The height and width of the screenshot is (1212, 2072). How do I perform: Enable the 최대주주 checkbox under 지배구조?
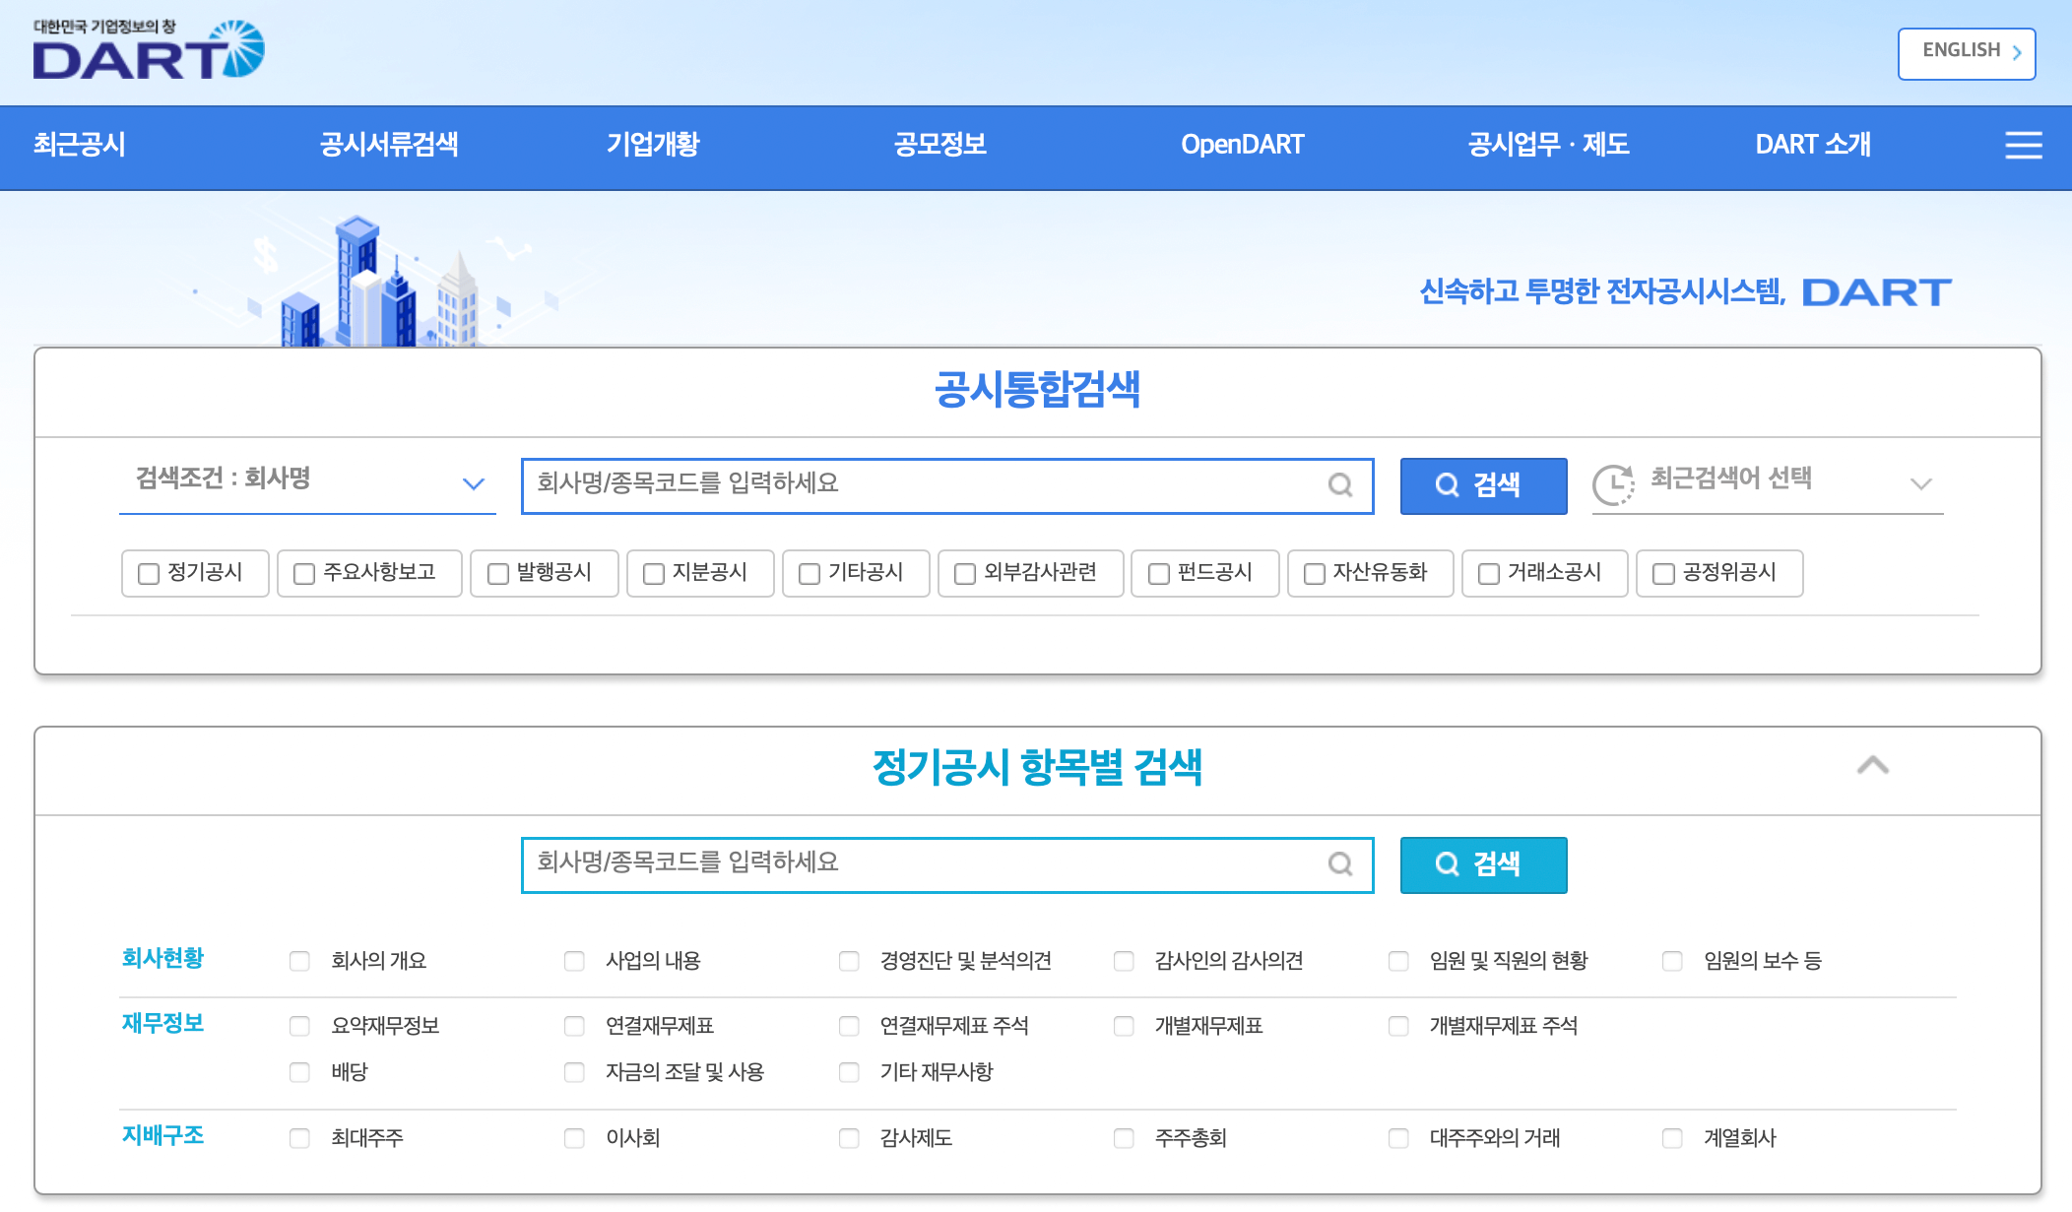click(x=300, y=1138)
